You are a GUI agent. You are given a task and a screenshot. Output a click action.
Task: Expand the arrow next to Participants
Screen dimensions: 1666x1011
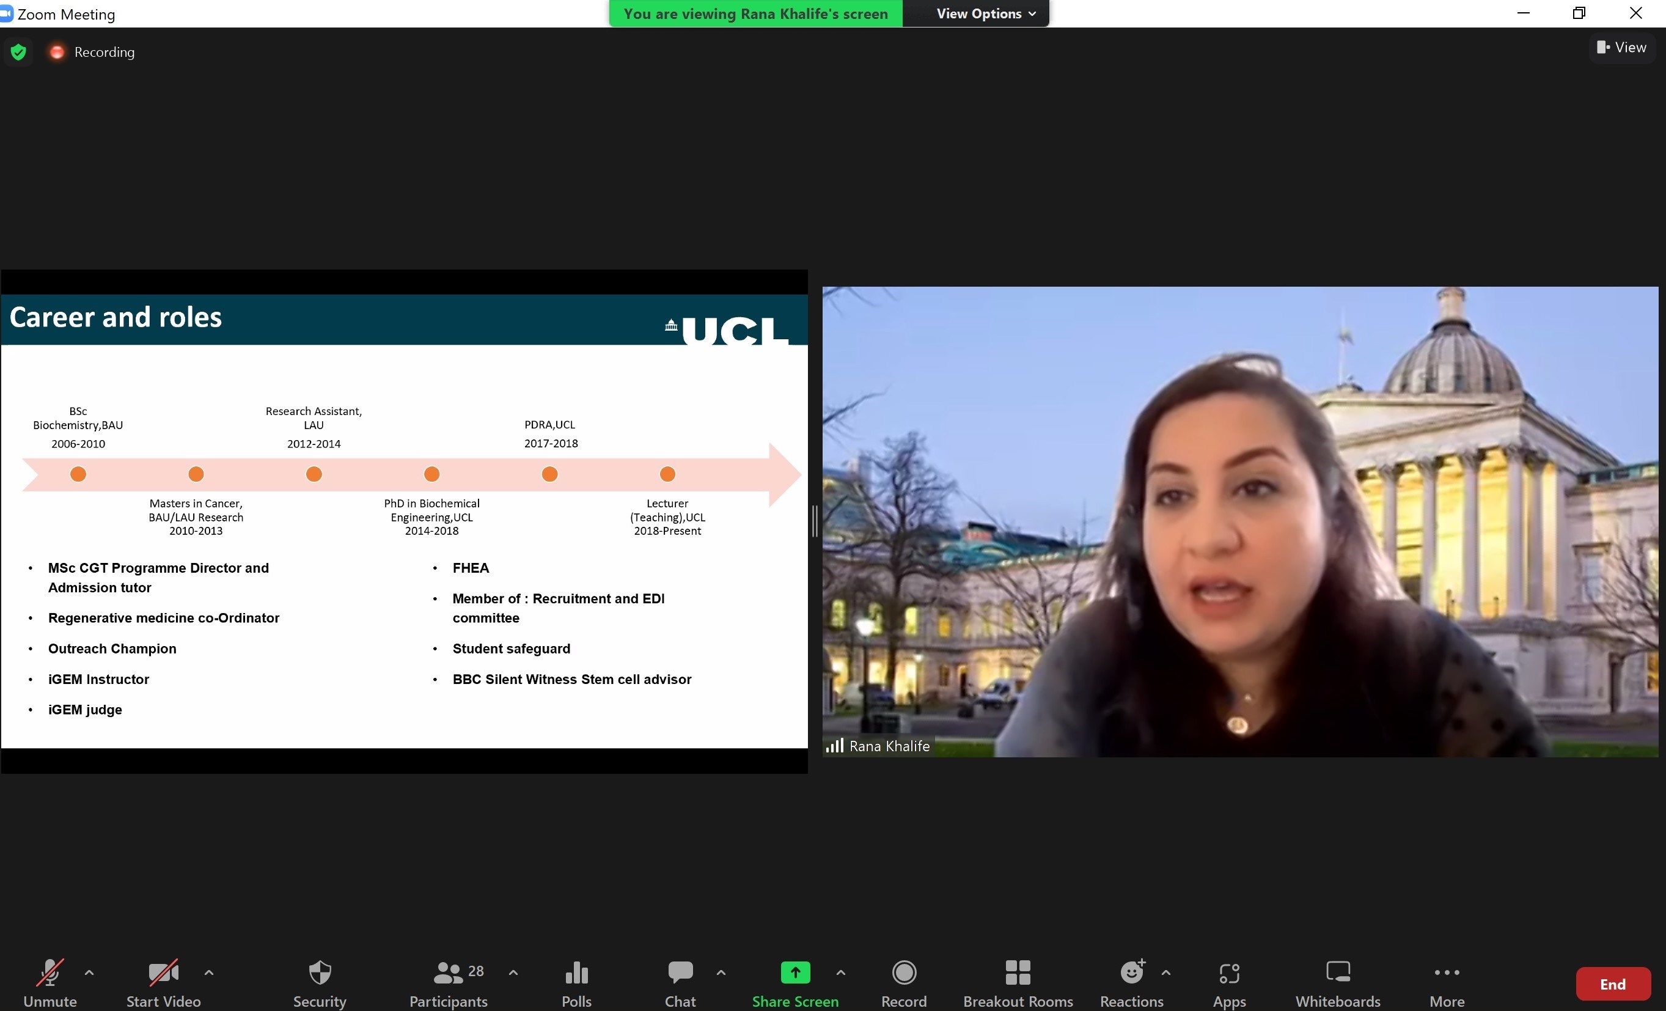pos(513,972)
